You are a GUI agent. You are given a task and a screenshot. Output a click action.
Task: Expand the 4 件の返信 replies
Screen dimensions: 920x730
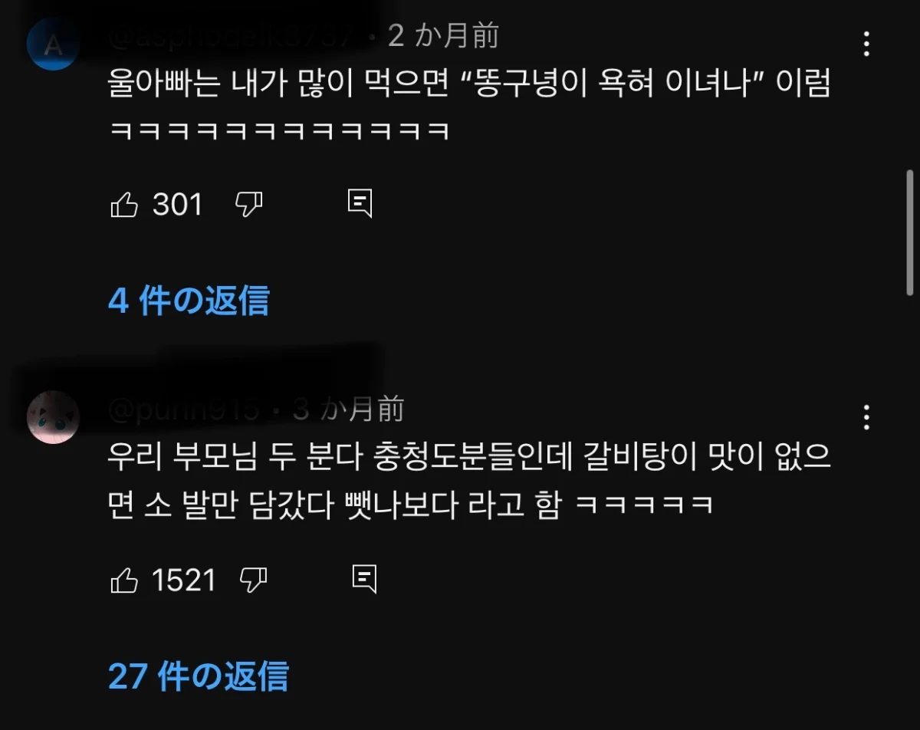189,300
